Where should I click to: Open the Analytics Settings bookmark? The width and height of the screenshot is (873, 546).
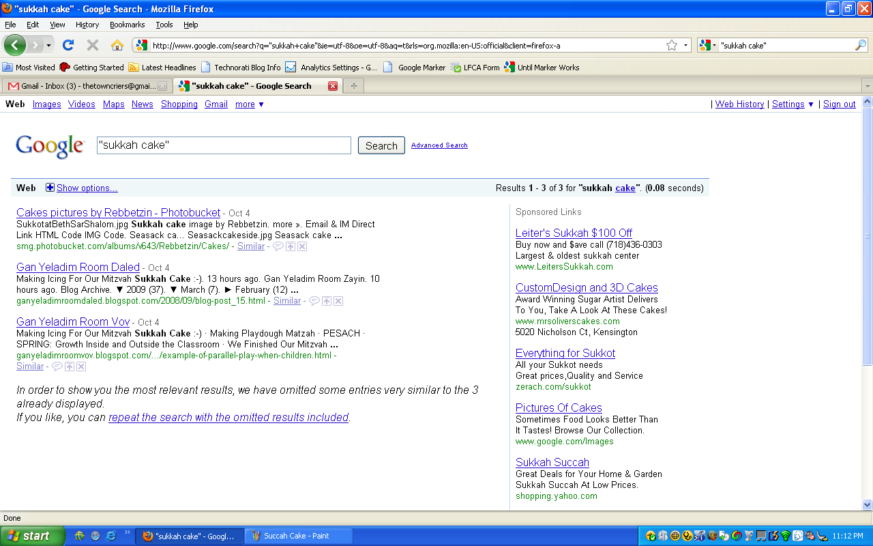(x=331, y=68)
